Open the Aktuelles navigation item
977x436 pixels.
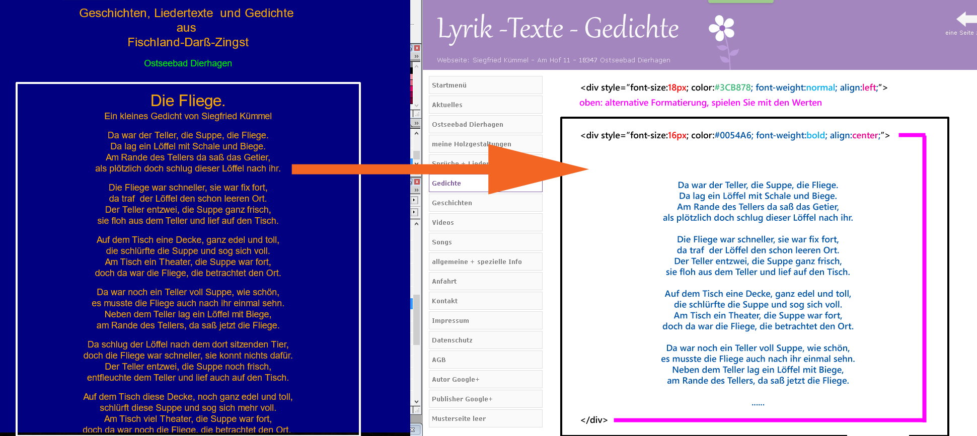pos(485,105)
